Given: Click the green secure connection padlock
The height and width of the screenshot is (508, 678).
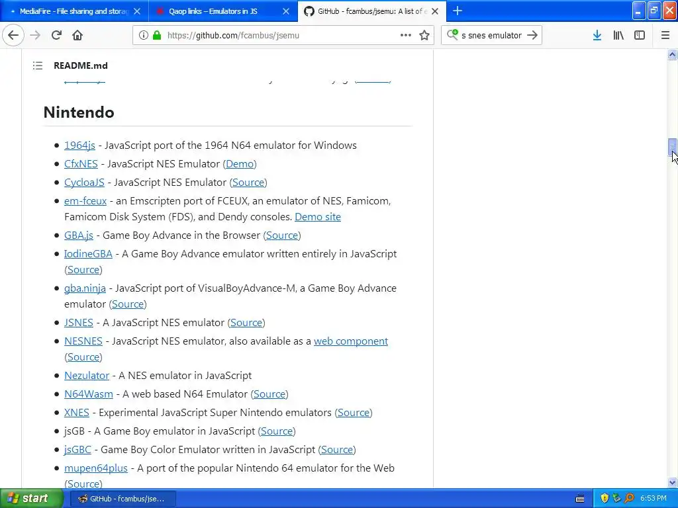Looking at the screenshot, I should (157, 35).
